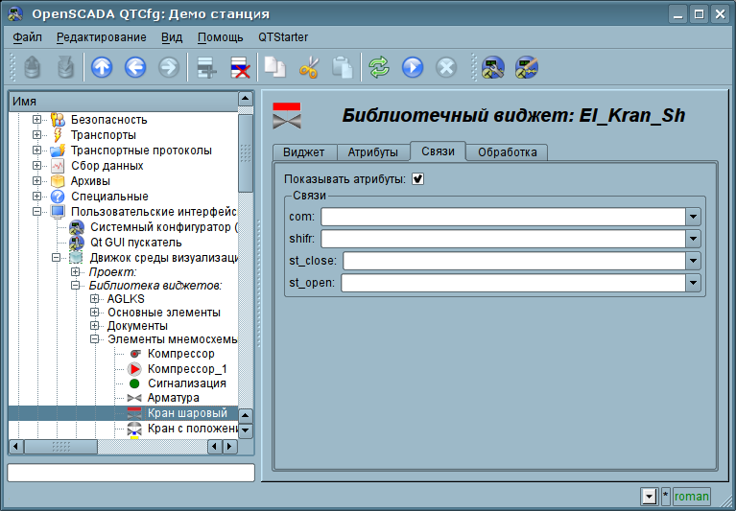Click the blue back-arrow toolbar icon
The height and width of the screenshot is (511, 736).
tap(135, 67)
